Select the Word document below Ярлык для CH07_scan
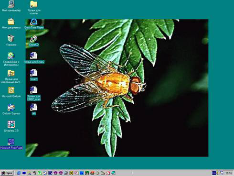This screenshot has height=176, width=234. pos(34,107)
